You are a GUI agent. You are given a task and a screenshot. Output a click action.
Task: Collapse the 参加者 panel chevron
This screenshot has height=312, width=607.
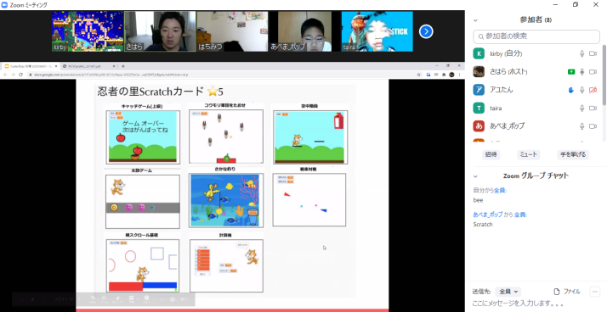476,20
